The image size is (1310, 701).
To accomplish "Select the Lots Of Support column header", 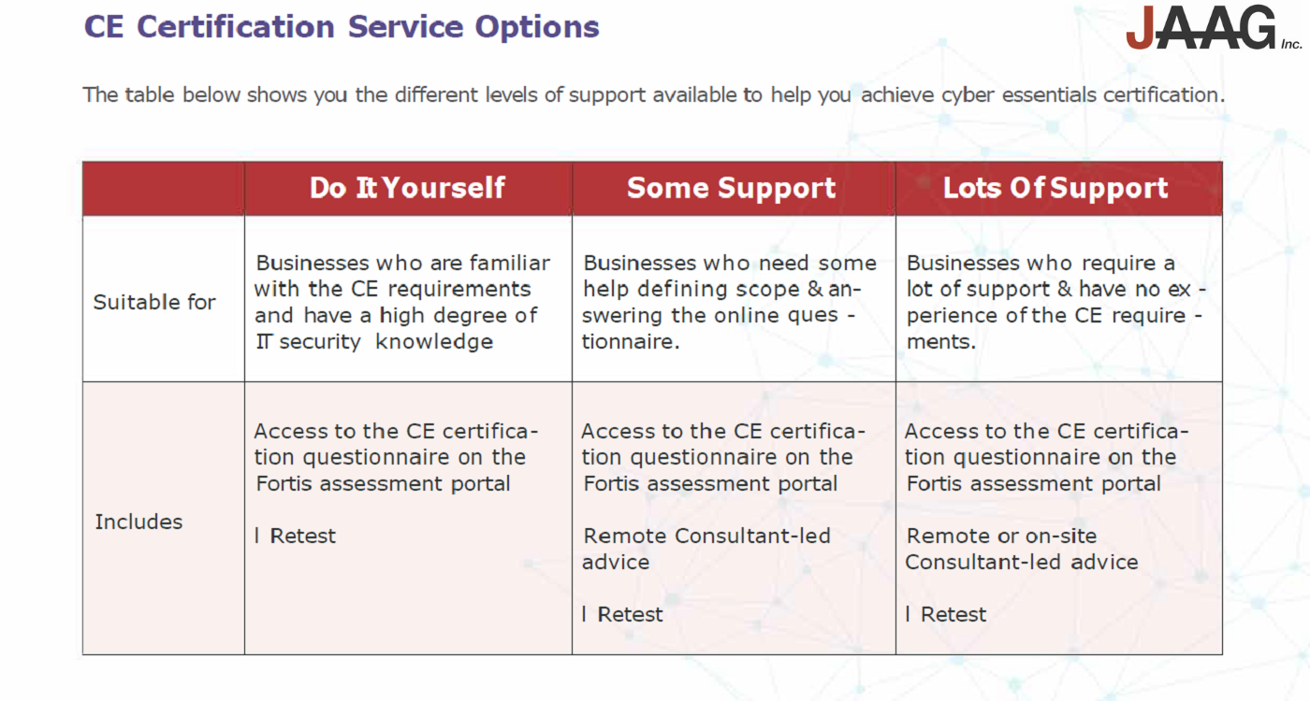I will [1055, 188].
